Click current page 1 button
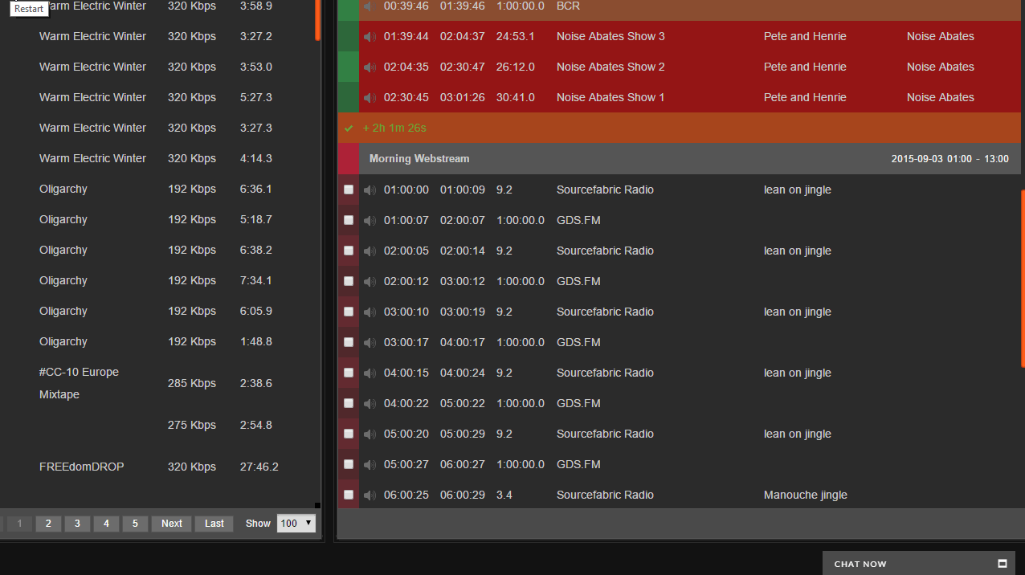The width and height of the screenshot is (1025, 575). (19, 524)
